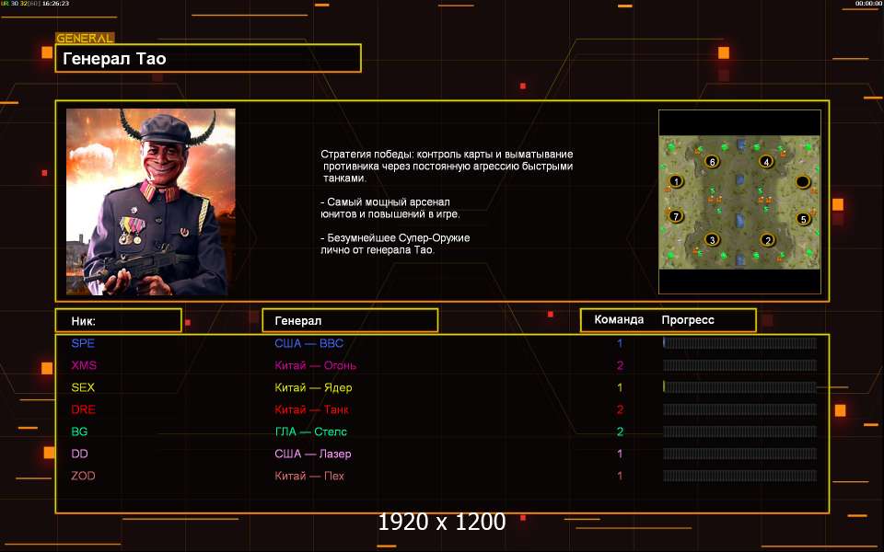Click the "Генерал Тао" title field
Screen dimensions: 884x552
[208, 59]
